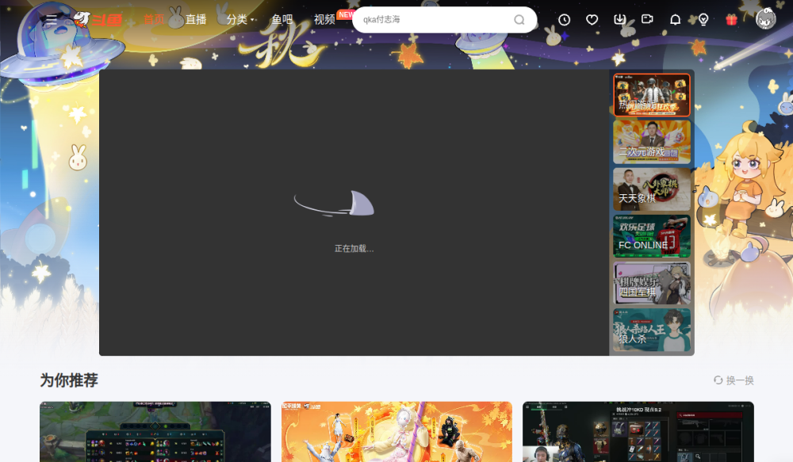
Task: Open the League of Legends scoreboard stream card
Action: (155, 432)
